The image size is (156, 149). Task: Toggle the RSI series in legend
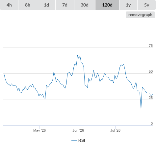click(78, 140)
